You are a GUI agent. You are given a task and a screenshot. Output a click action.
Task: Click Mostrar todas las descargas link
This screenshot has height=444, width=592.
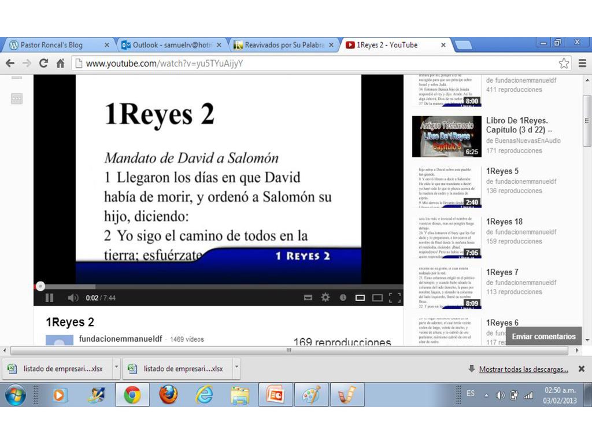523,369
